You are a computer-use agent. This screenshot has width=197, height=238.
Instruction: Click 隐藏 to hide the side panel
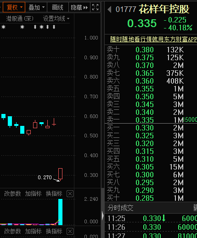pyautogui.click(x=79, y=7)
